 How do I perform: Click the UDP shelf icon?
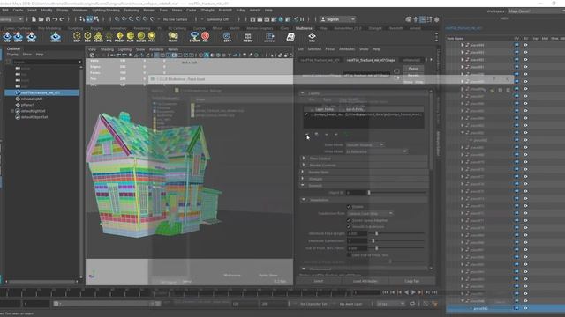point(8,37)
